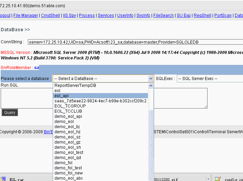Open the FileSearch link
This screenshot has width=243, height=181.
click(x=163, y=15)
